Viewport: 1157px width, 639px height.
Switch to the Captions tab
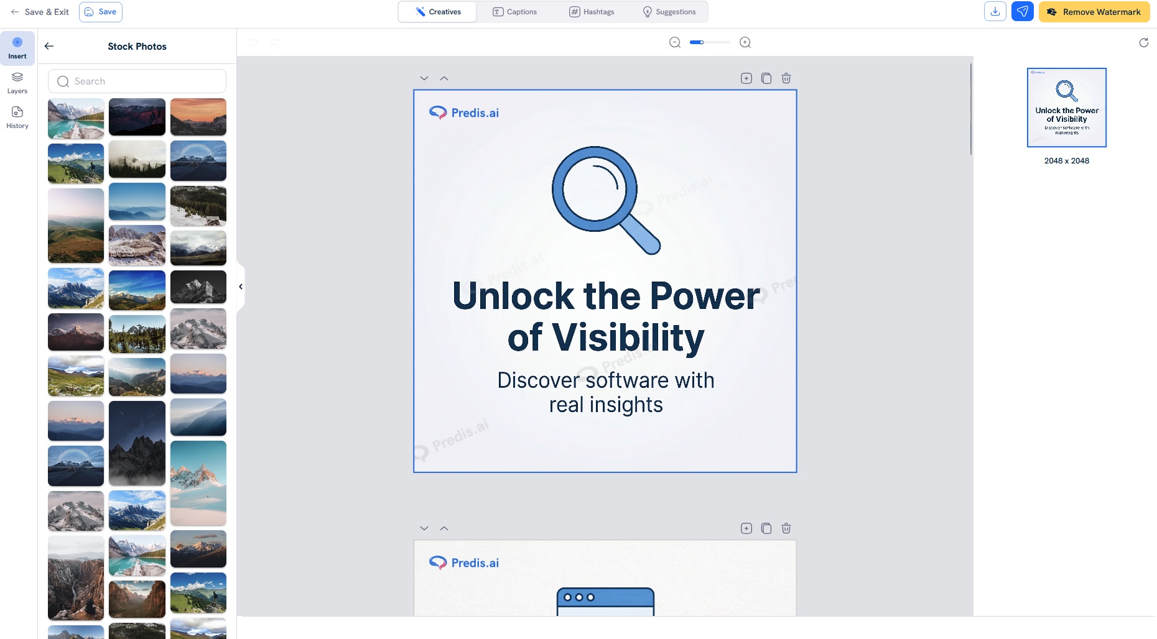pyautogui.click(x=514, y=11)
